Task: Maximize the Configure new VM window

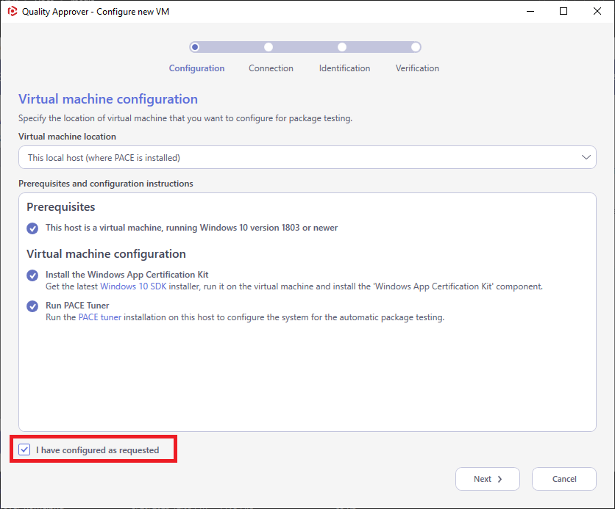Action: (x=564, y=11)
